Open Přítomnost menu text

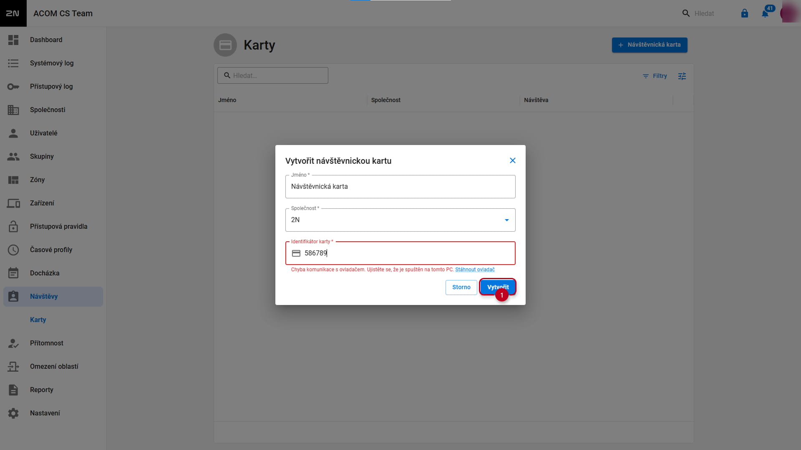coord(47,343)
